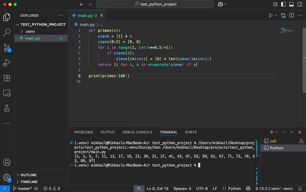
Task: Open Remote Explorer view
Action: (x=7, y=93)
